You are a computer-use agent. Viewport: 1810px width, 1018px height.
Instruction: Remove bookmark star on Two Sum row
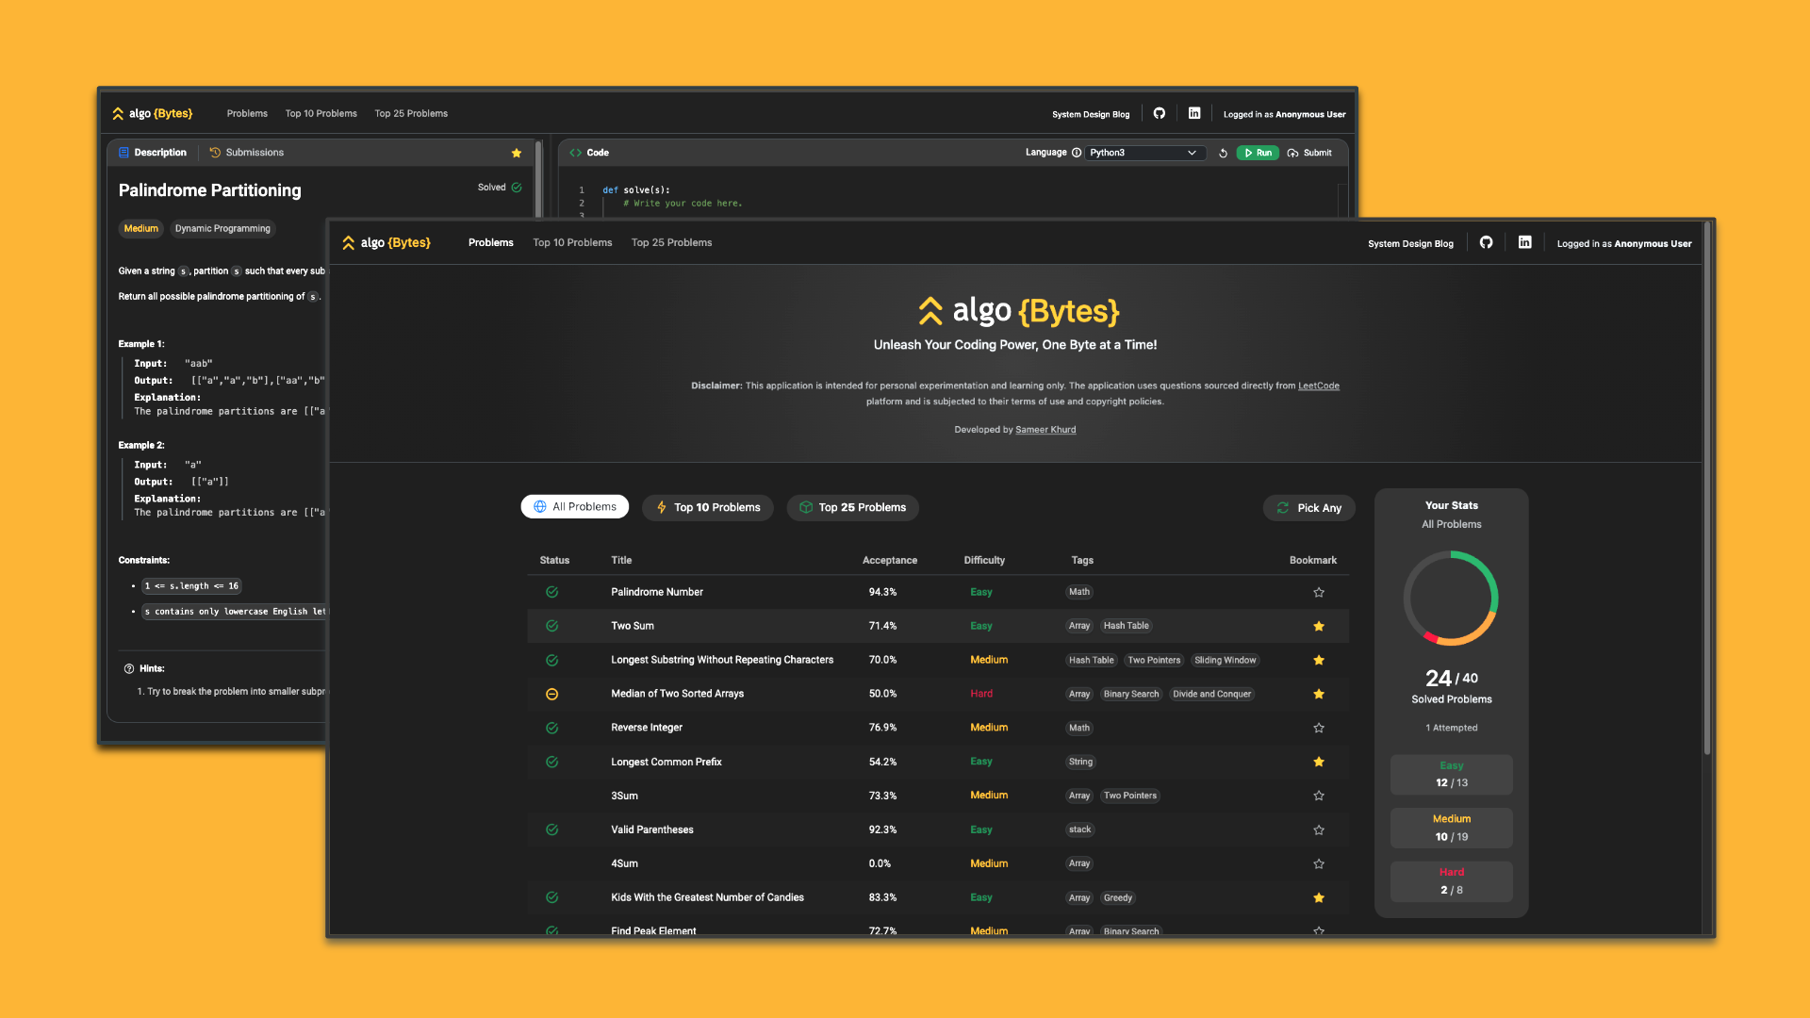1318,626
